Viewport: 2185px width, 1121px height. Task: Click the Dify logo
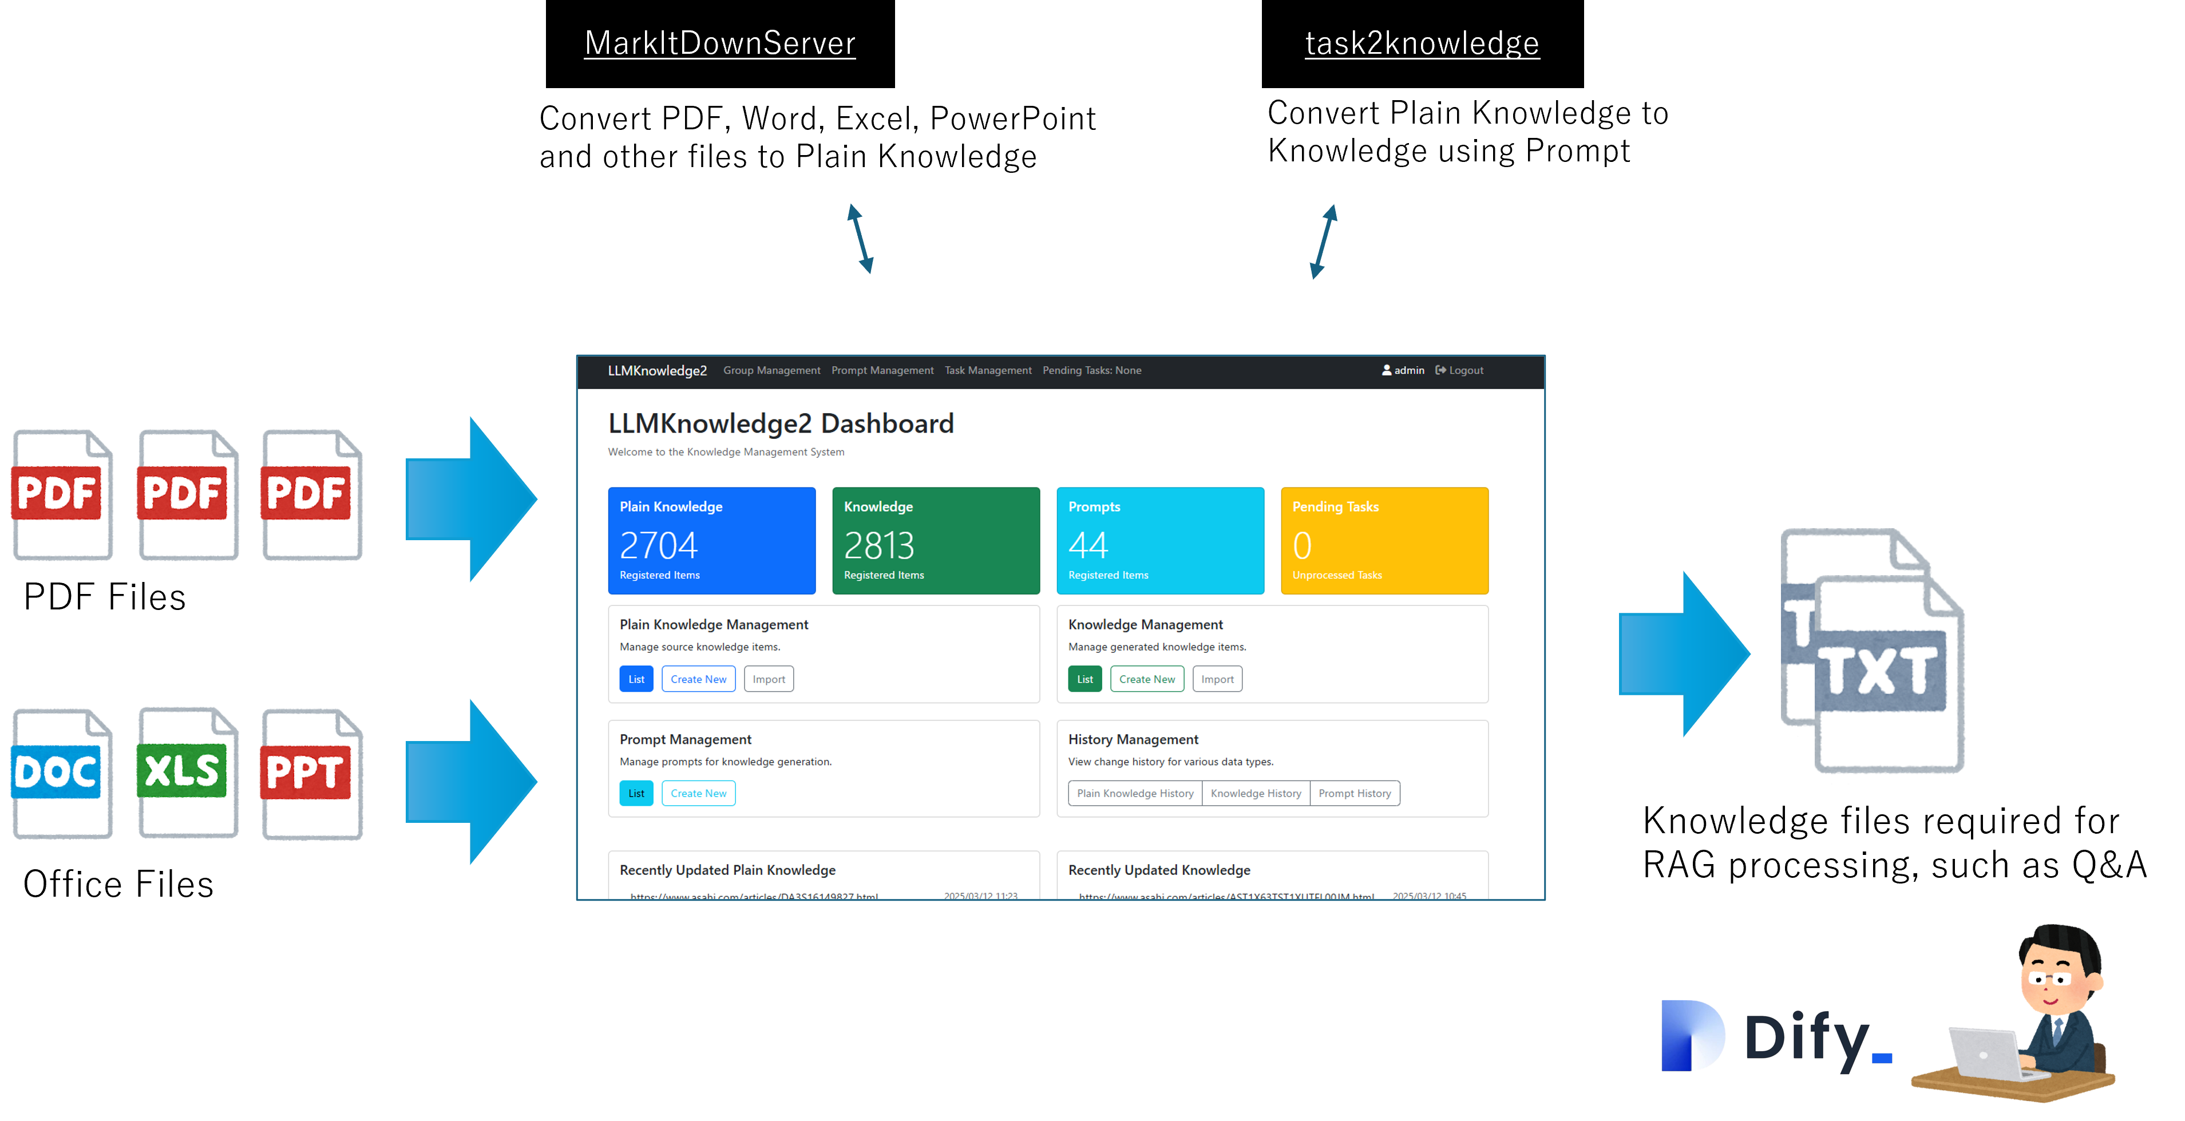pos(1776,1036)
